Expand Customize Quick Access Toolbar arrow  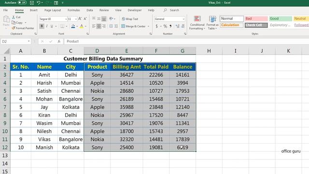tap(62, 3)
